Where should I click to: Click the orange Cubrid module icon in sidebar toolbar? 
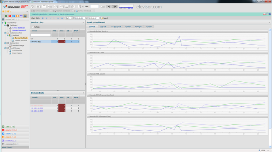pyautogui.click(x=17, y=16)
